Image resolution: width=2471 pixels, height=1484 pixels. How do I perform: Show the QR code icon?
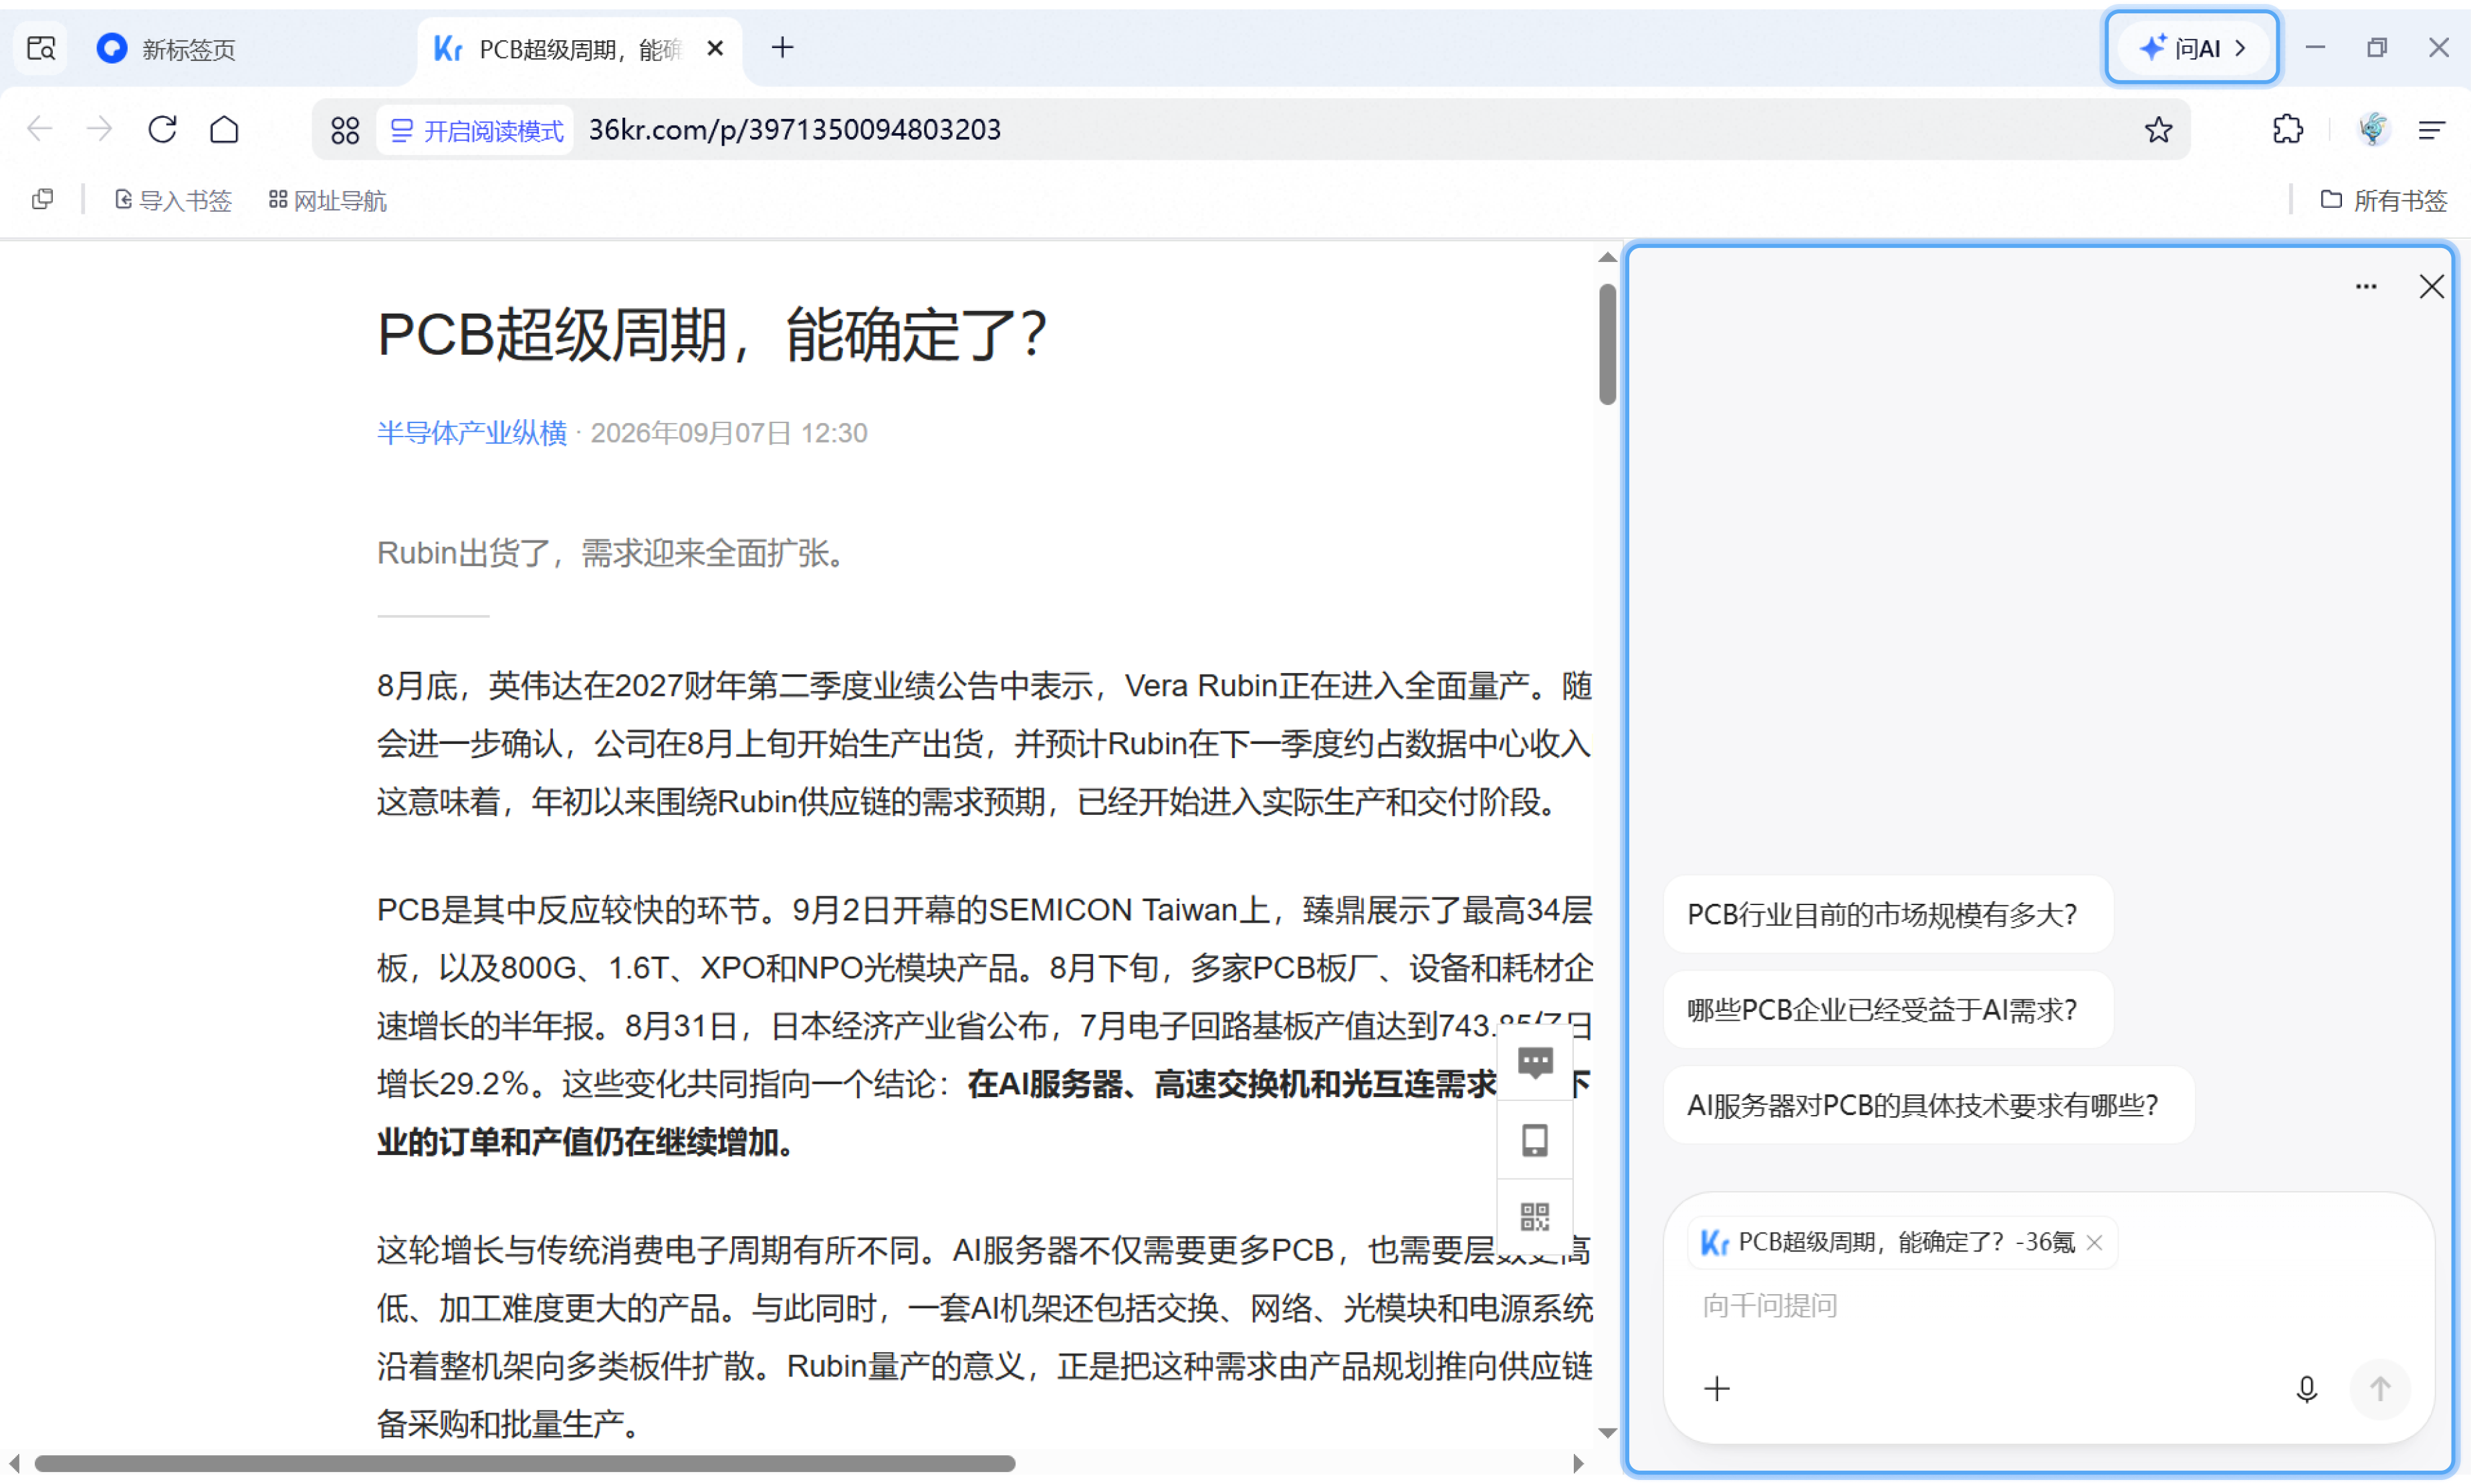click(x=1534, y=1217)
